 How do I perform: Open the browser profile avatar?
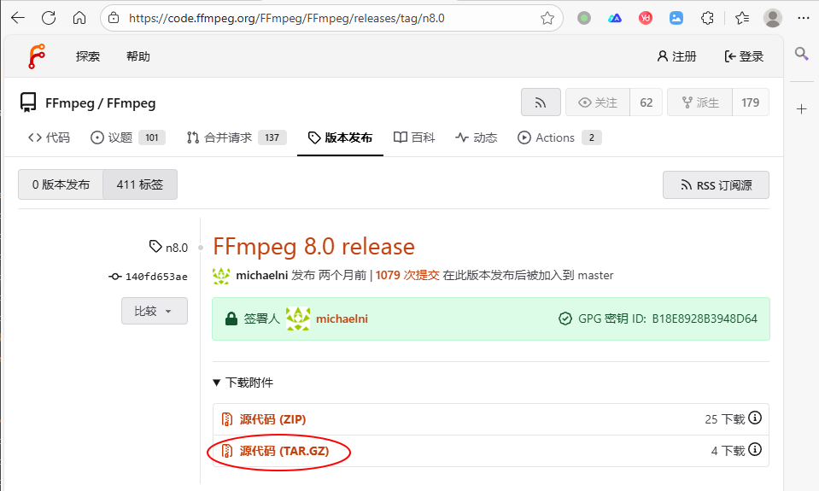(773, 18)
